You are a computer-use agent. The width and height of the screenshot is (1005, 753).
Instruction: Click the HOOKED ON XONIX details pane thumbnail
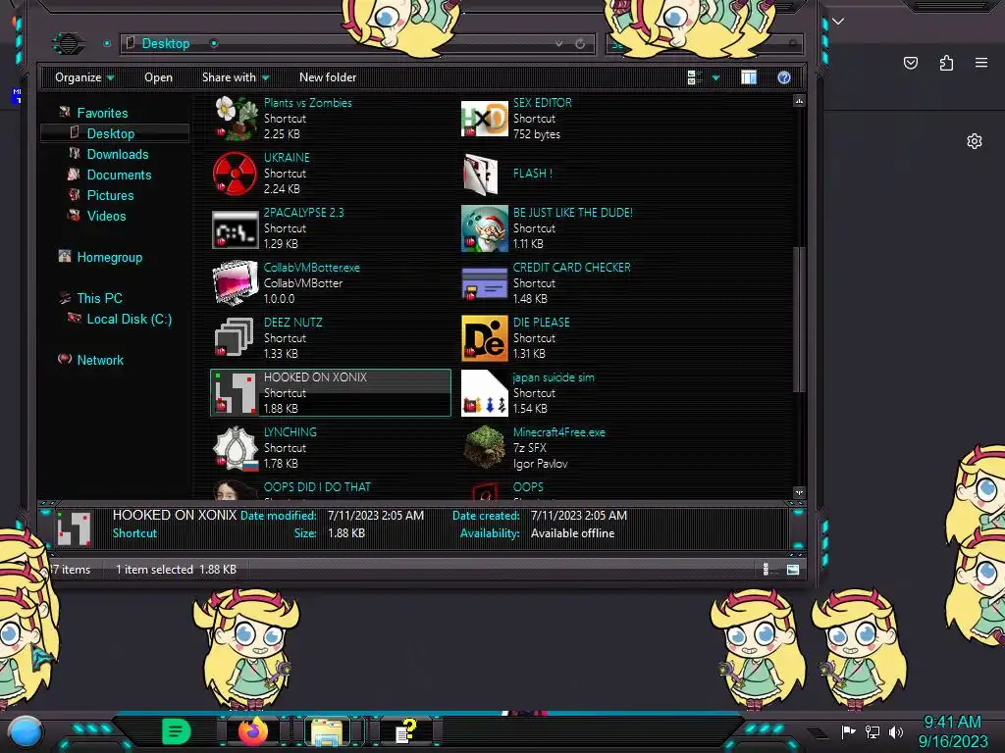[x=74, y=528]
